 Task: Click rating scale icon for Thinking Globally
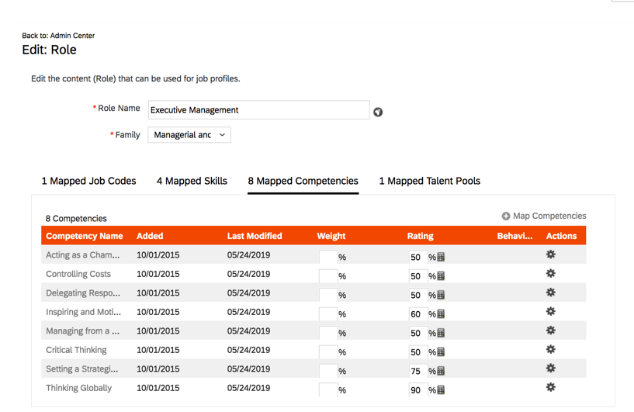click(441, 390)
